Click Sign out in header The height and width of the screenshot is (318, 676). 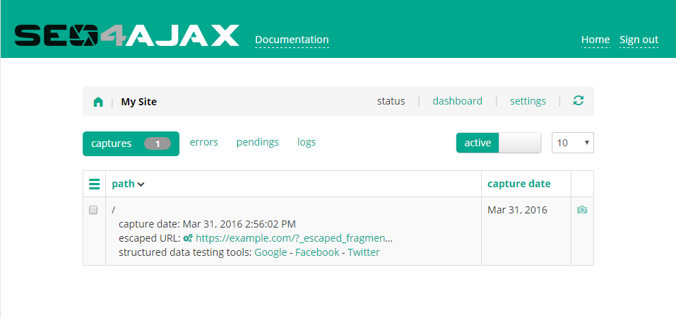point(639,40)
